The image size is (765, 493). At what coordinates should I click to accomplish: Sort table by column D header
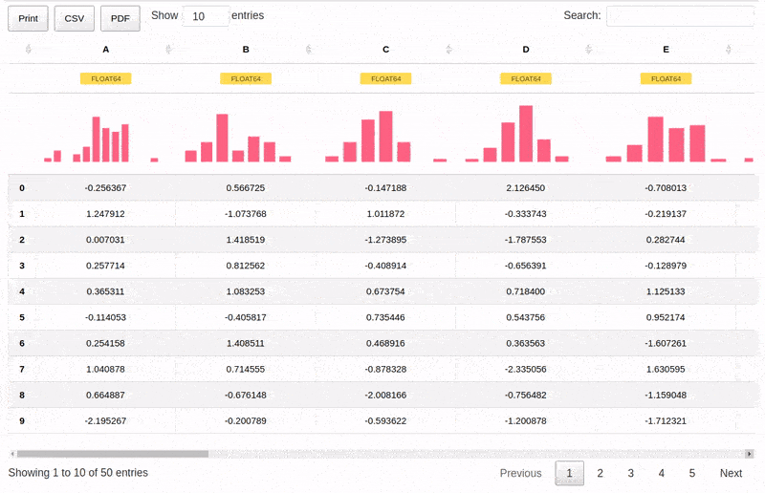[x=526, y=50]
